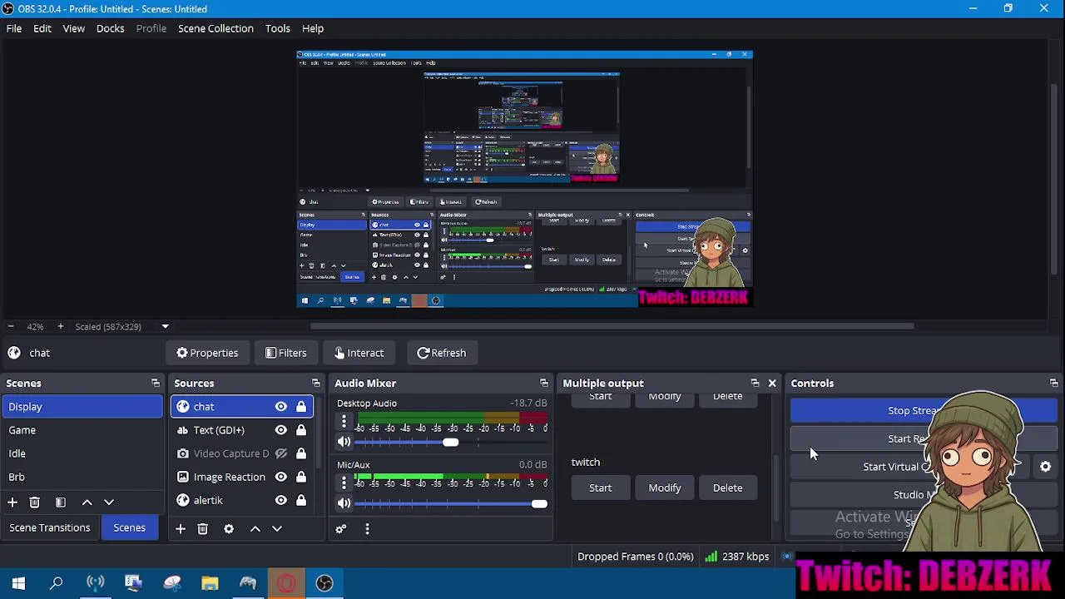The width and height of the screenshot is (1065, 599).
Task: Unlock the Image Reaction source
Action: [x=301, y=477]
